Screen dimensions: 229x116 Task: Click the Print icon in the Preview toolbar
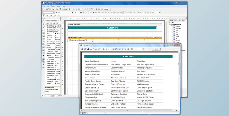pyautogui.click(x=82, y=49)
